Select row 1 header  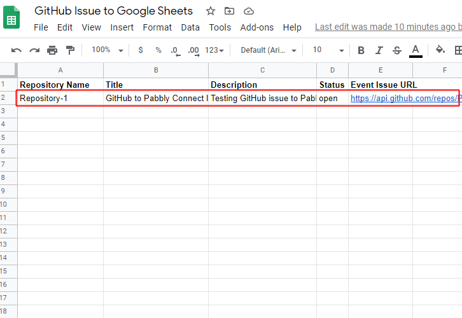tap(8, 85)
